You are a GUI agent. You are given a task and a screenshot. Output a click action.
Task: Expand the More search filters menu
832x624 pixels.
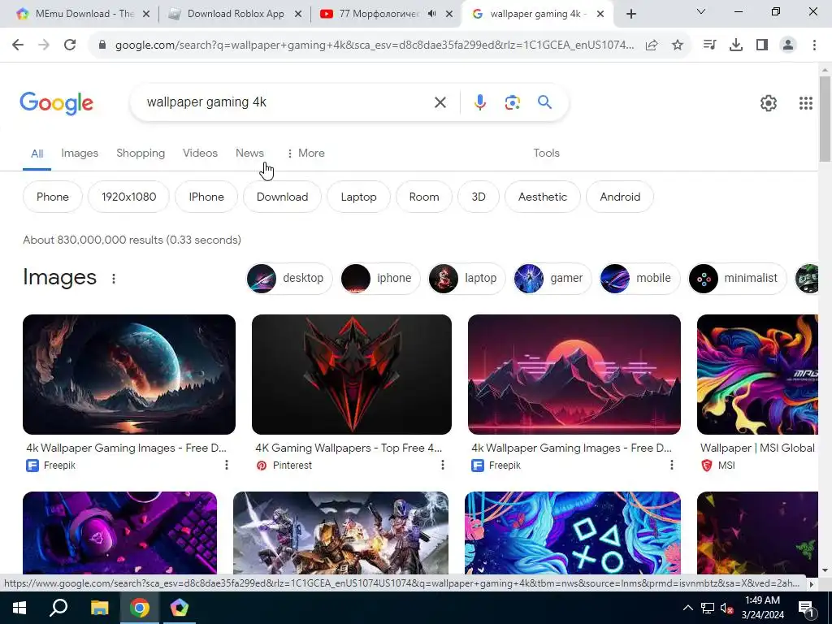[x=305, y=154]
